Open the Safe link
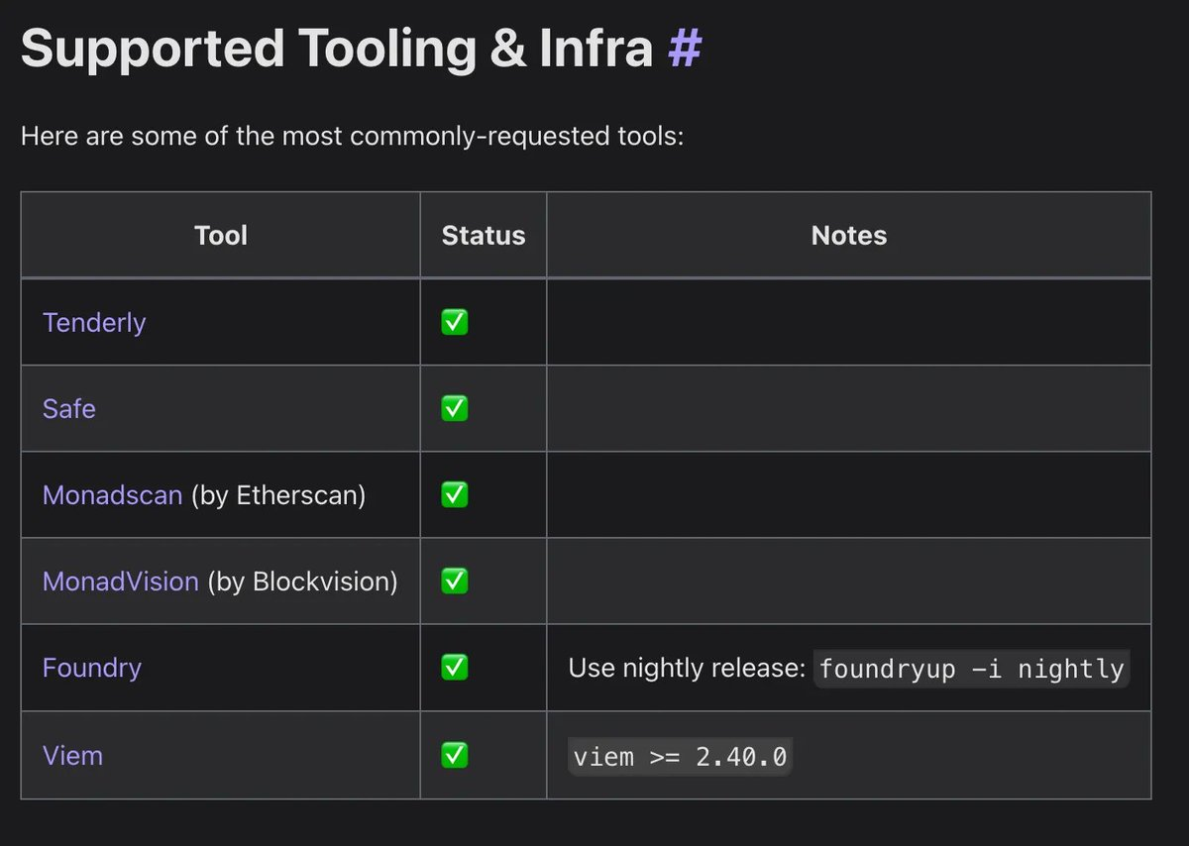 tap(69, 409)
